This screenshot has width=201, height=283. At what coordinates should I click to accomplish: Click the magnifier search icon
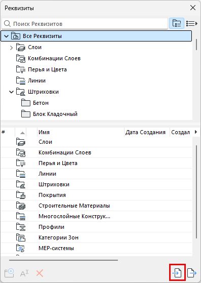[x=7, y=24]
